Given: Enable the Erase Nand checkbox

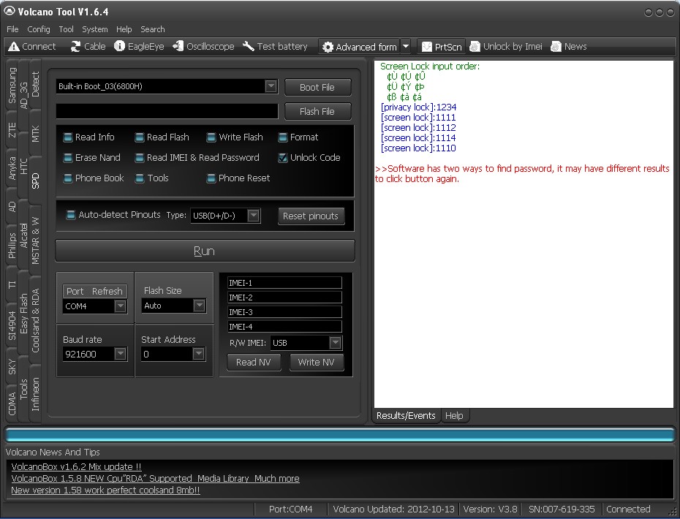Looking at the screenshot, I should (x=68, y=158).
